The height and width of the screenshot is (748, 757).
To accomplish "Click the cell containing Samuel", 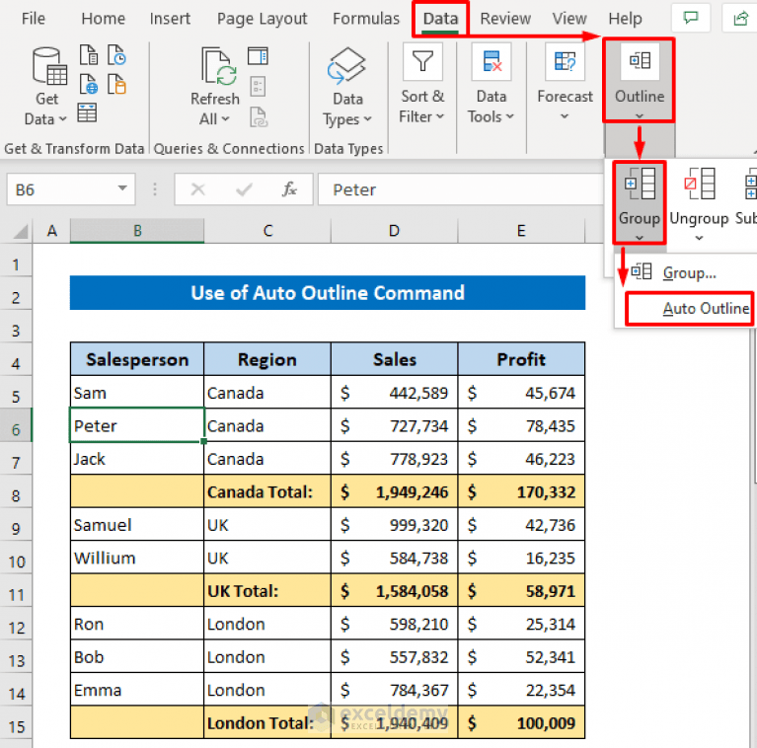I will (137, 525).
